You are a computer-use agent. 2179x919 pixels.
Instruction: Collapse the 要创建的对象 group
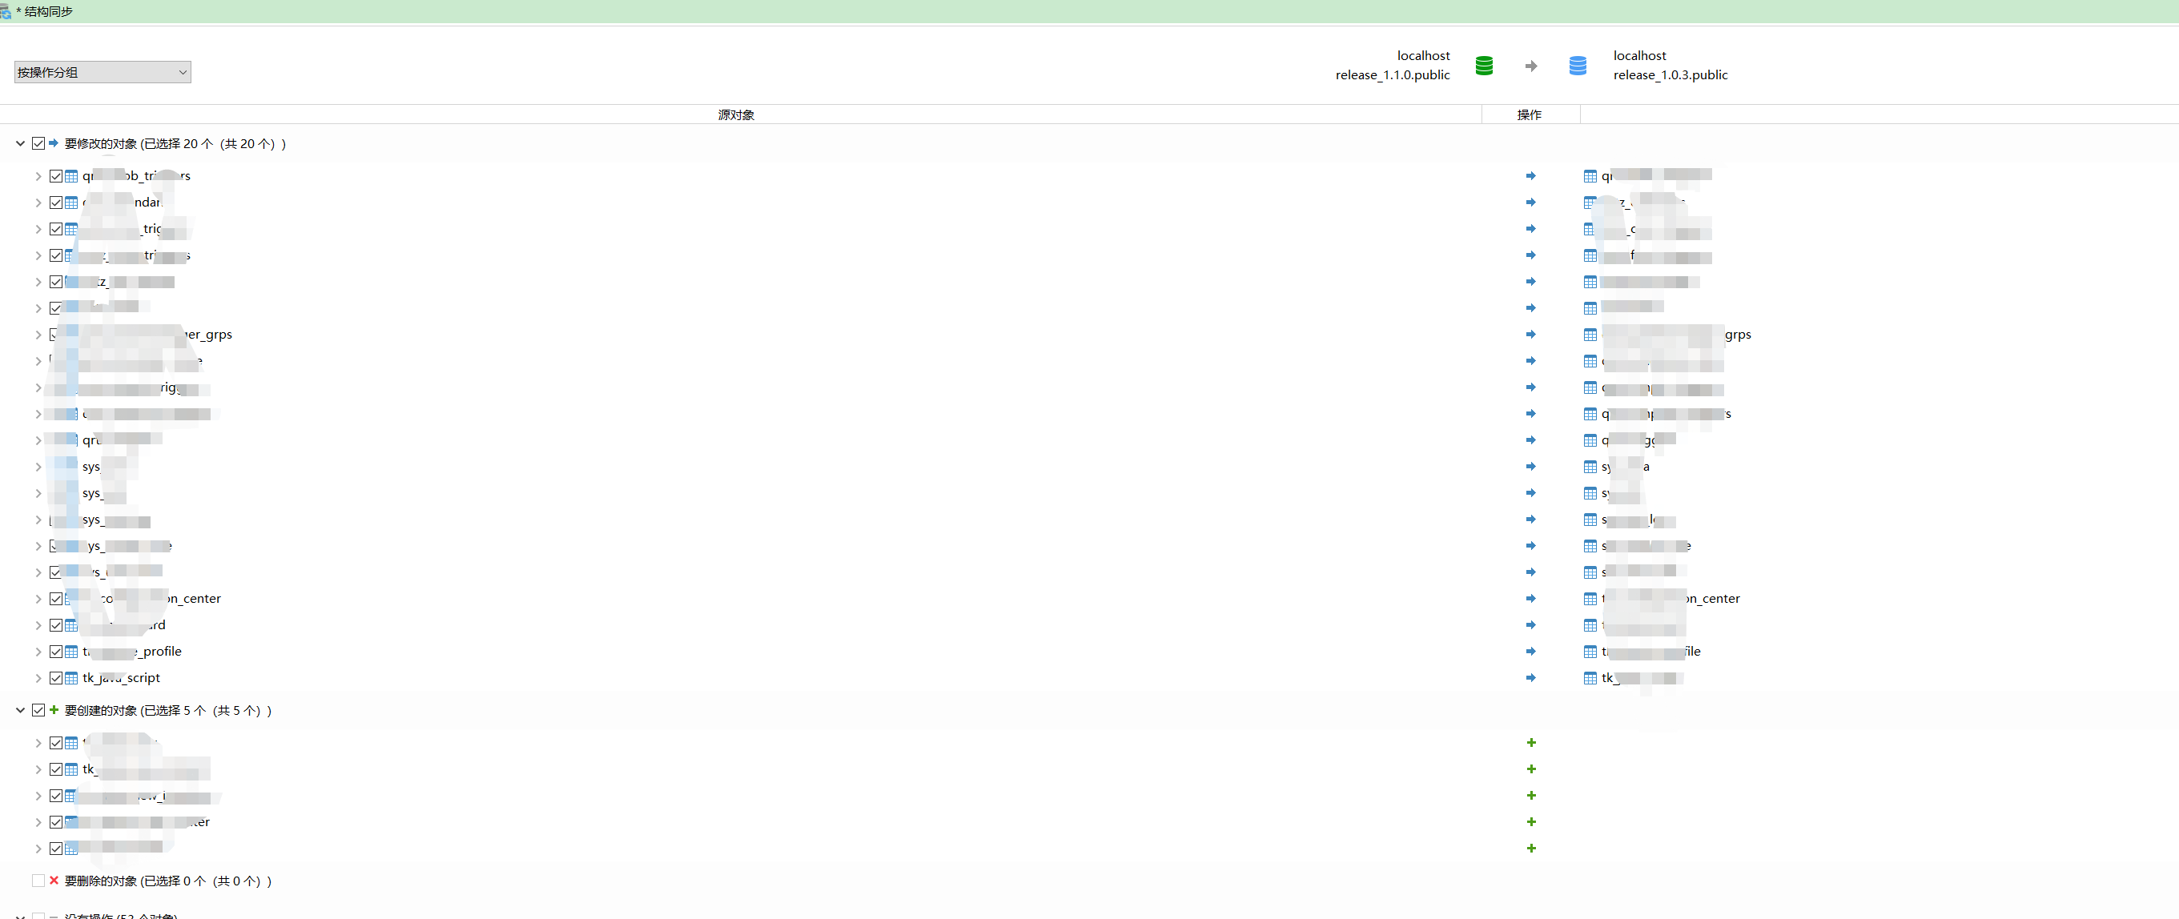(20, 710)
